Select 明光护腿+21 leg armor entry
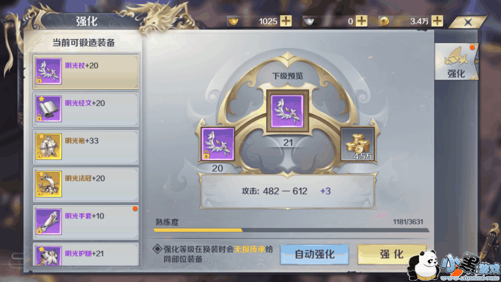The width and height of the screenshot is (501, 282). click(x=86, y=254)
